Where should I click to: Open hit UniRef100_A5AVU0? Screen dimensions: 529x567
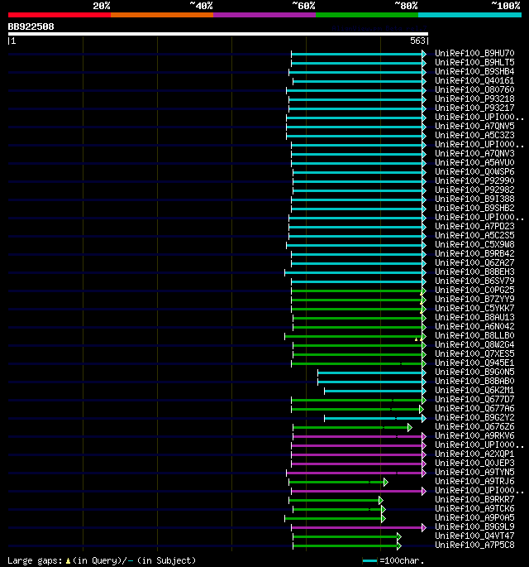[474, 162]
